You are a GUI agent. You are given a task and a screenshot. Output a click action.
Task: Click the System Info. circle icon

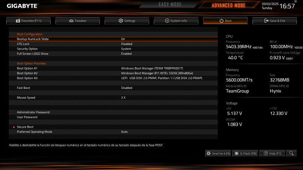[167, 21]
